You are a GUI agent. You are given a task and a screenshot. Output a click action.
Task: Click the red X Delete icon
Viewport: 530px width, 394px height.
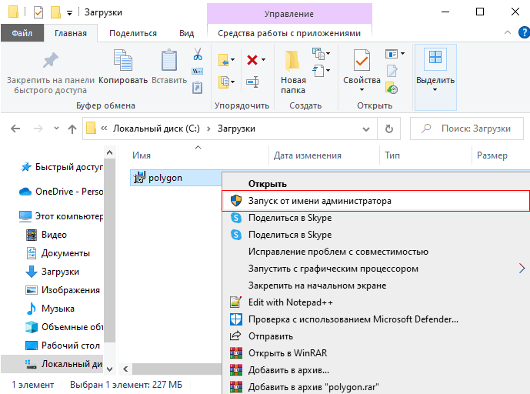[252, 59]
